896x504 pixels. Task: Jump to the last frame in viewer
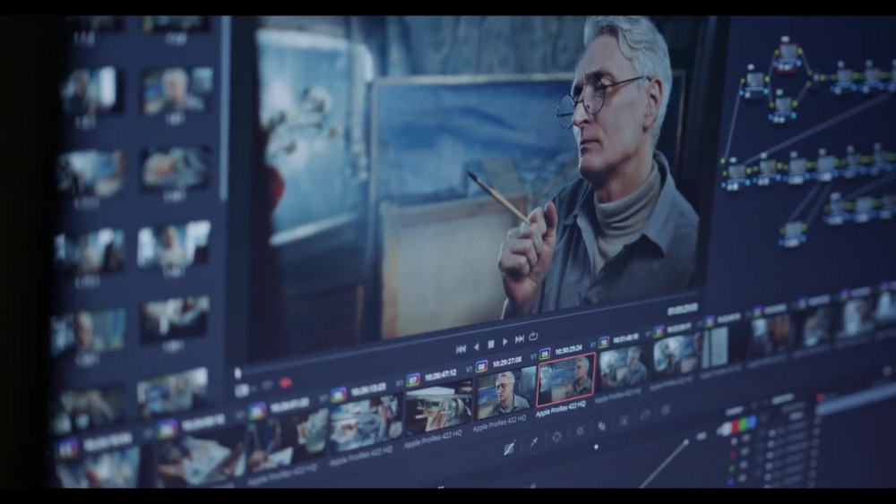point(520,339)
